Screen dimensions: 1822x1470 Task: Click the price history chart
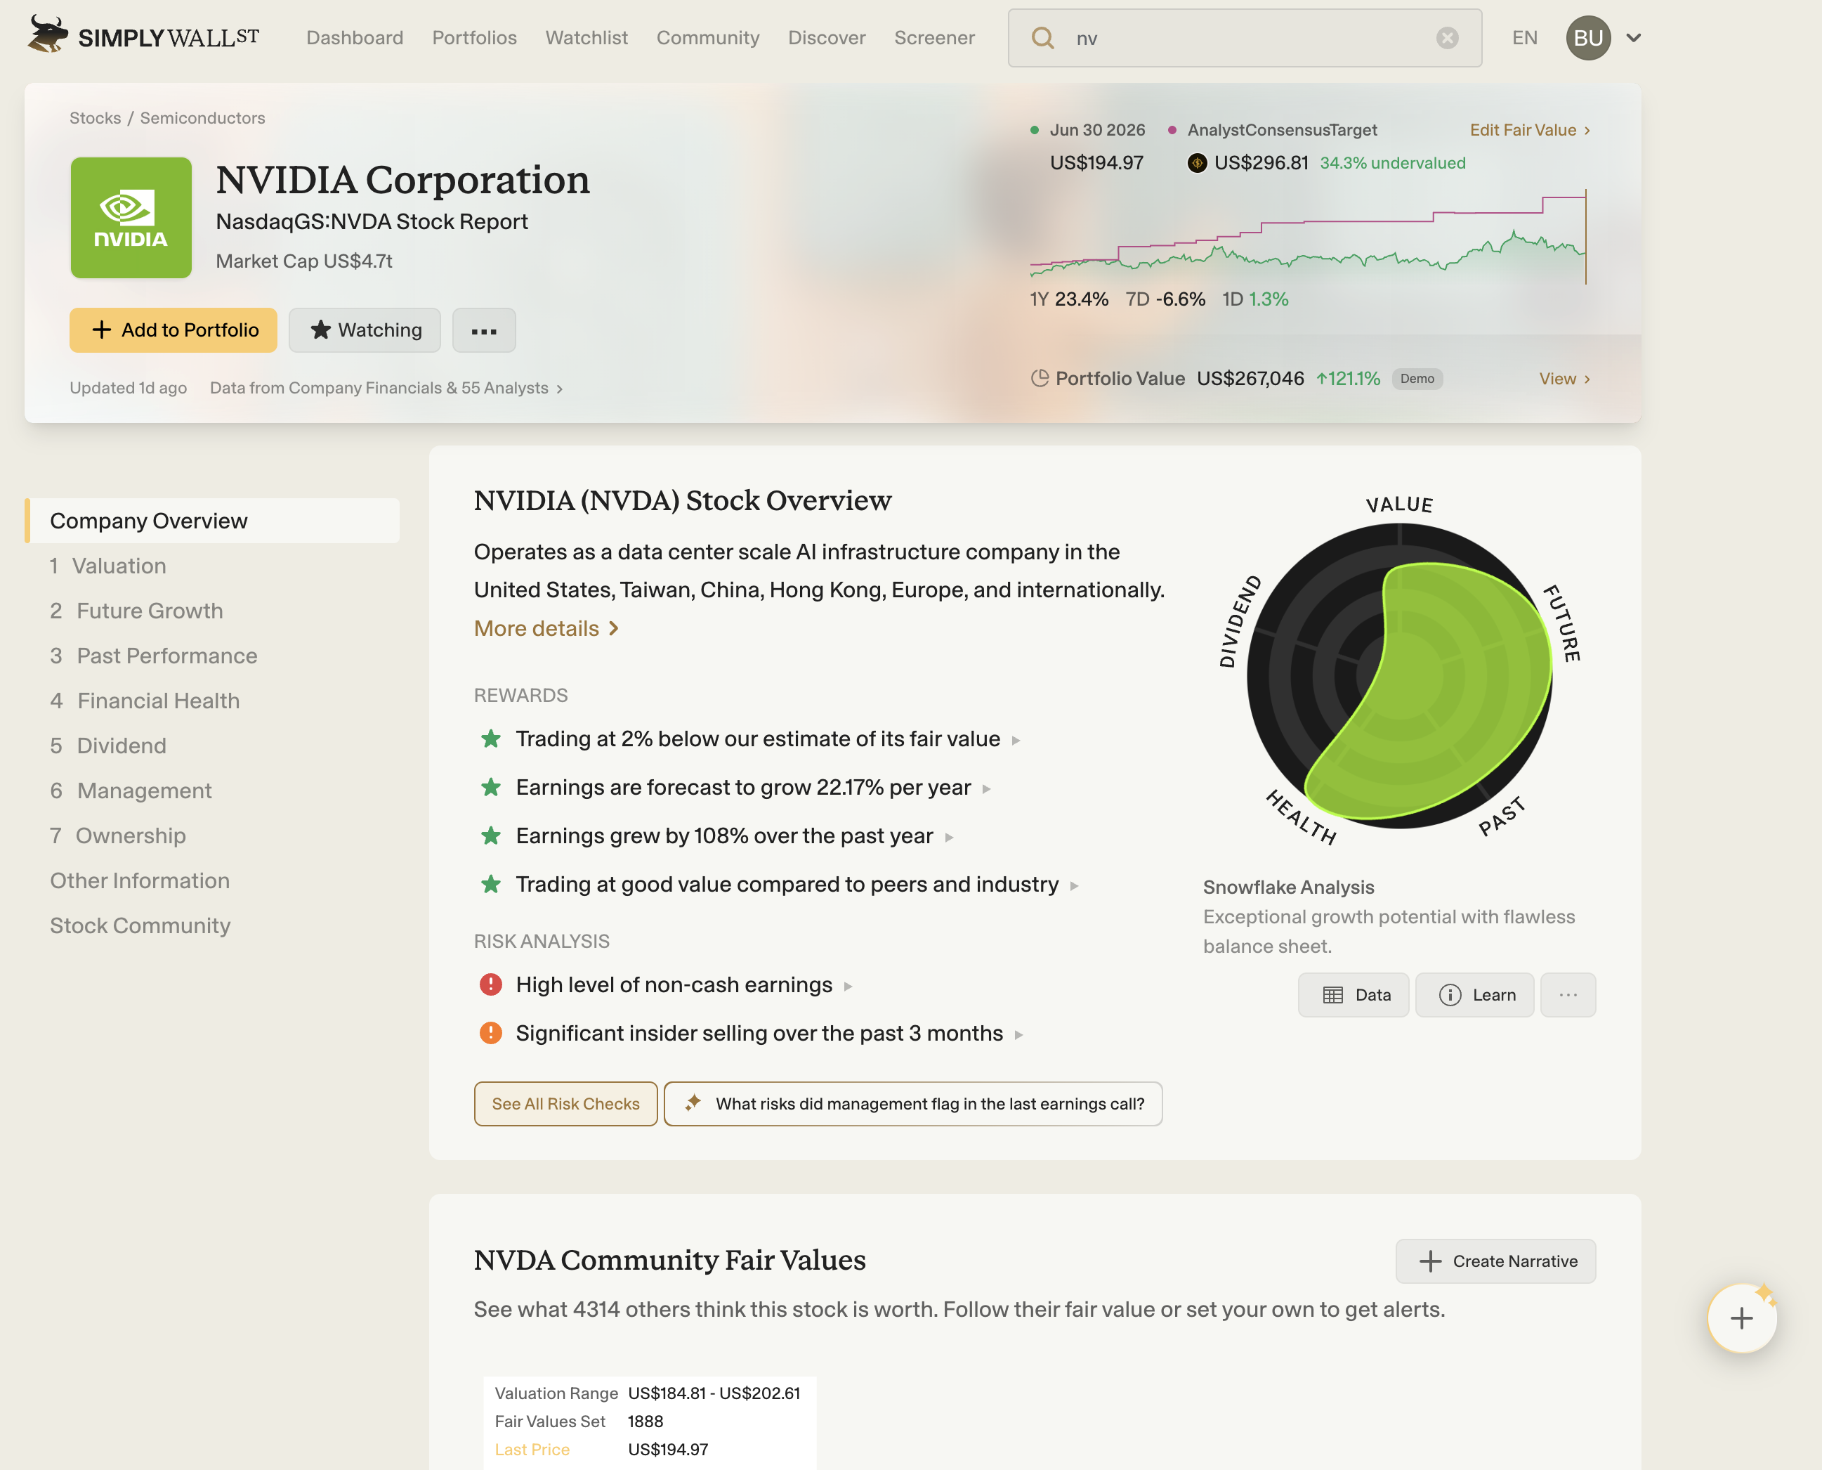point(1307,236)
